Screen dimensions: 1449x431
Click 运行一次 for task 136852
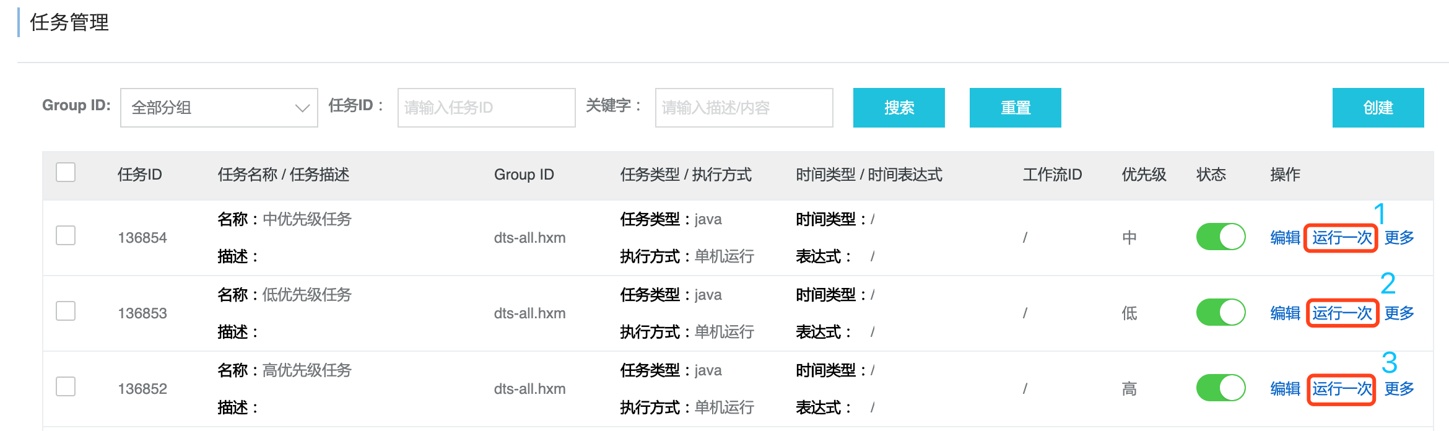[1341, 389]
